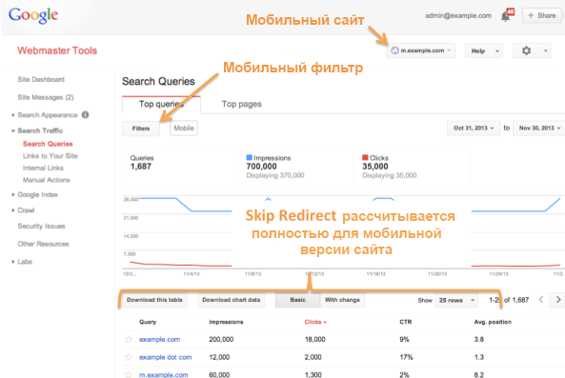Open the Oct 31, 2013 start date dropdown

coord(474,129)
